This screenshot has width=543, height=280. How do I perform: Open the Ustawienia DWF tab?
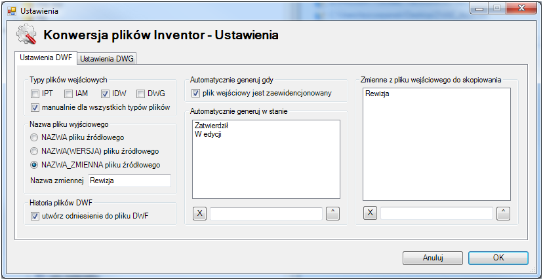(x=47, y=58)
